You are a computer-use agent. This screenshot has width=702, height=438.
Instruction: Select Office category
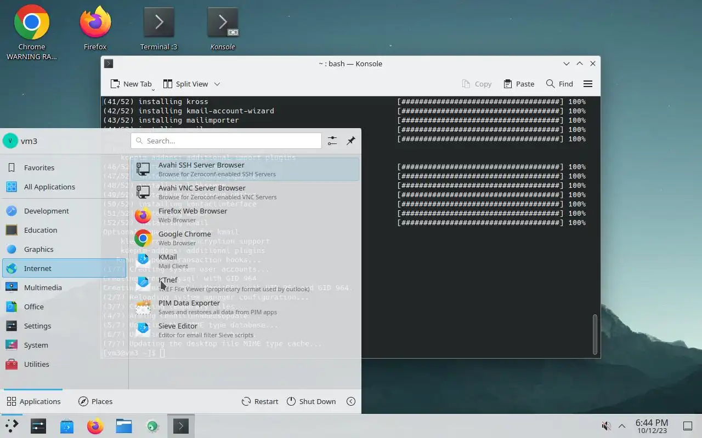[x=64, y=307]
